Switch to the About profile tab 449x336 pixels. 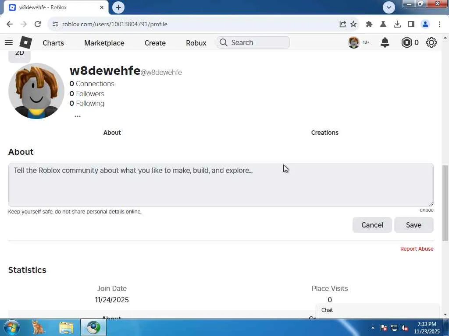coord(112,133)
